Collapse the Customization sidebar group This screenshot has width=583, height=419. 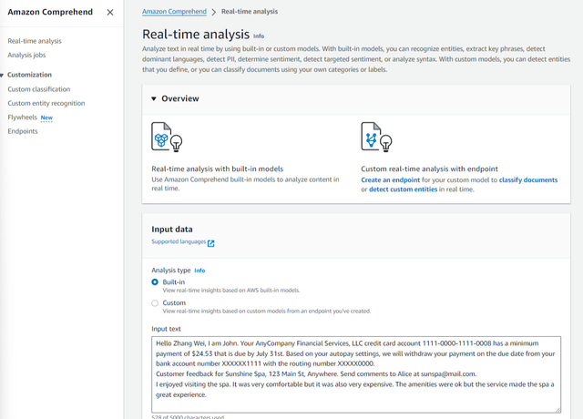[3, 75]
